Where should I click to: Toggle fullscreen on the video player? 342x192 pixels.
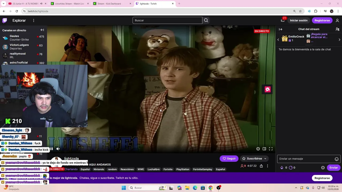tap(271, 149)
